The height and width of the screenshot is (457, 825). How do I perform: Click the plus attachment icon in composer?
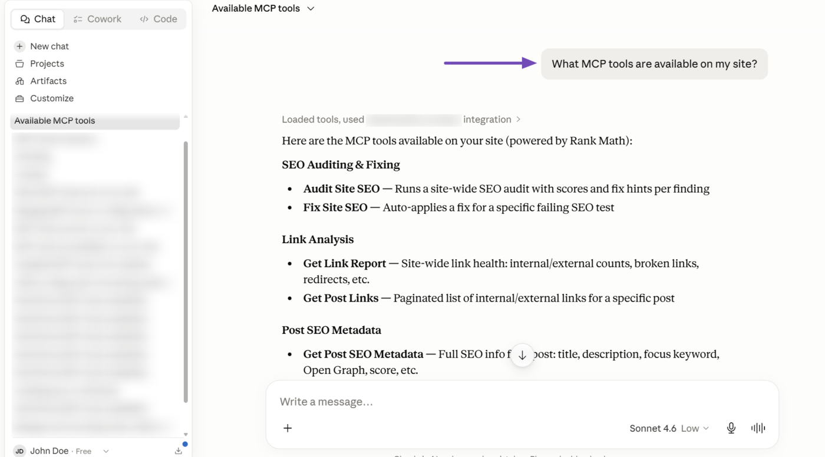click(x=288, y=428)
